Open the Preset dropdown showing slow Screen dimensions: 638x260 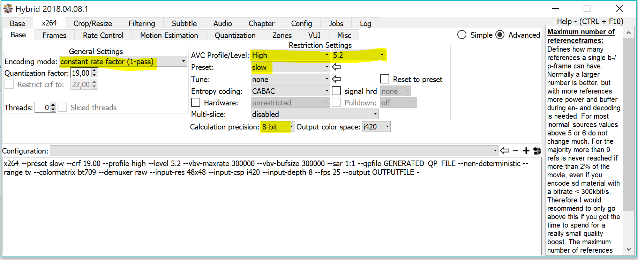pyautogui.click(x=290, y=67)
